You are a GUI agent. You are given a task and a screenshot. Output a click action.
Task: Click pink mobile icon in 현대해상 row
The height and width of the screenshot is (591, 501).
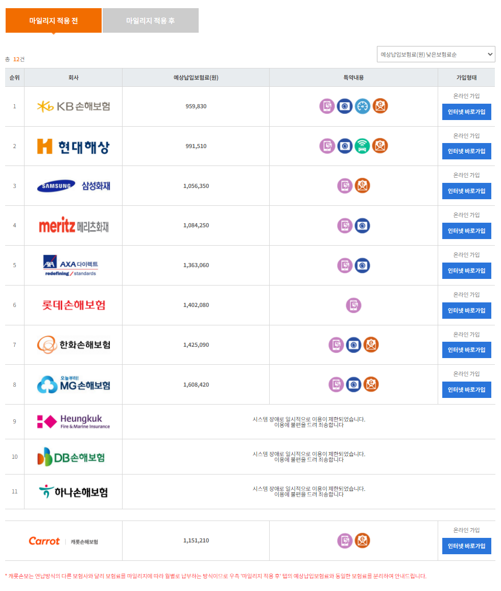pos(327,146)
